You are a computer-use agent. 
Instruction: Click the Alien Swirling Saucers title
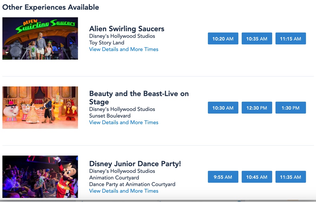click(127, 29)
